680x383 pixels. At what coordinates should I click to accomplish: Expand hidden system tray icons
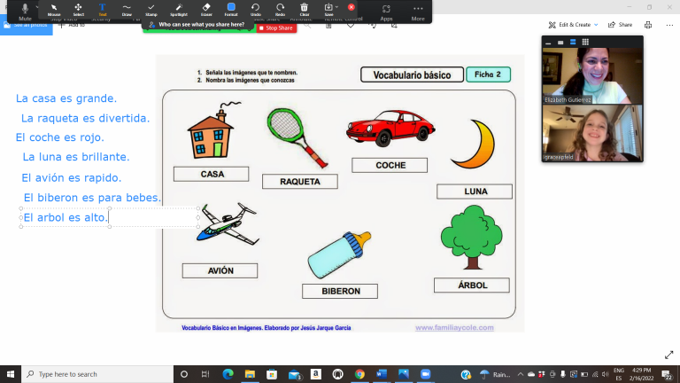(521, 374)
